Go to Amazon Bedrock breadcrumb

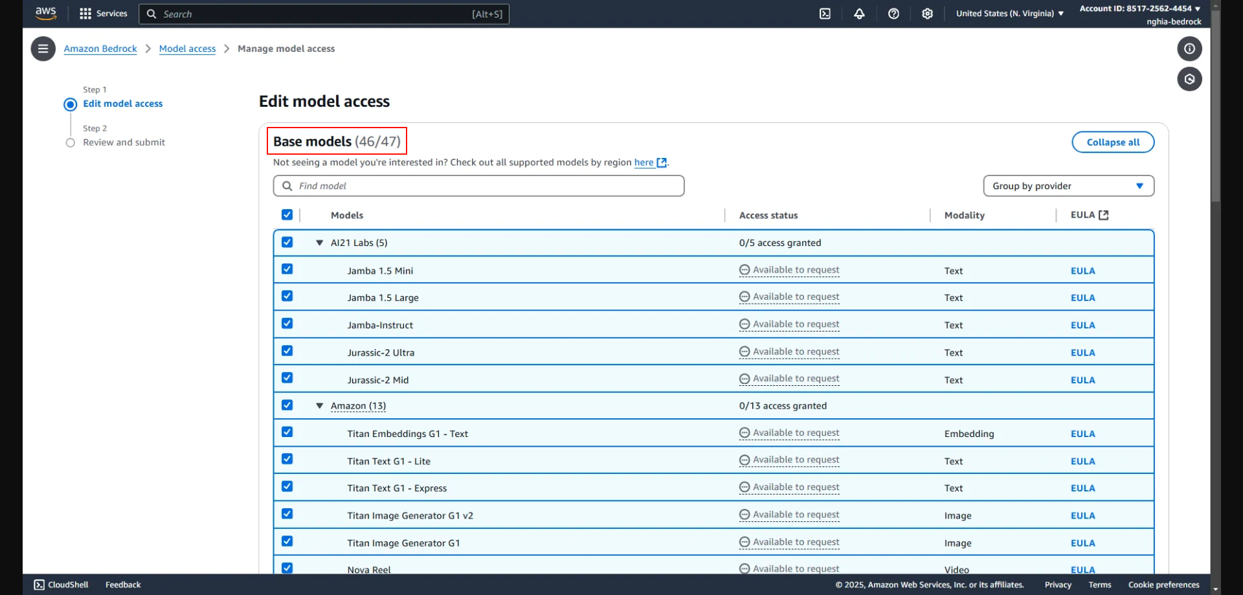tap(100, 49)
